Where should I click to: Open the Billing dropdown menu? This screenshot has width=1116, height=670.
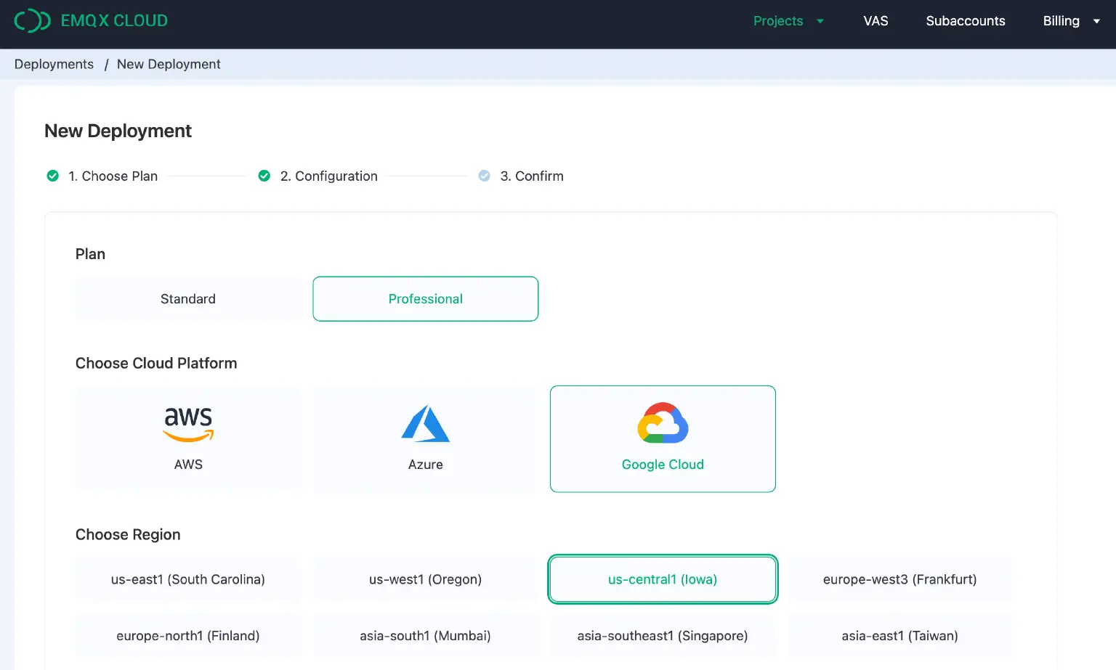tap(1071, 21)
